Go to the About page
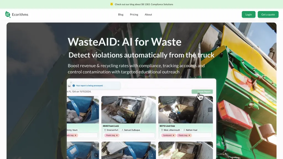 pyautogui.click(x=148, y=14)
